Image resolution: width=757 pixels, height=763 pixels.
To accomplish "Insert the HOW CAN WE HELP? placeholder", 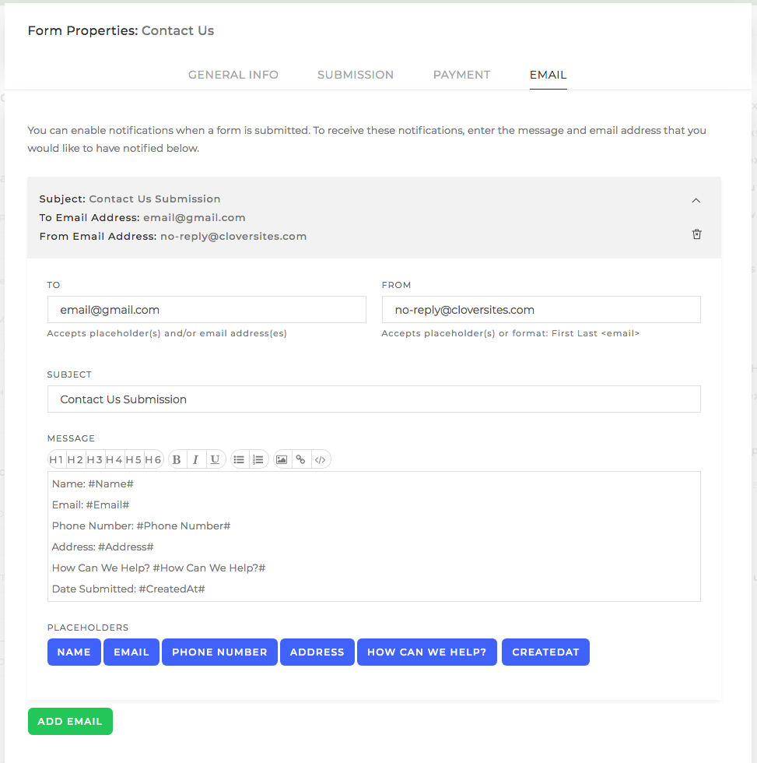I will pyautogui.click(x=426, y=652).
